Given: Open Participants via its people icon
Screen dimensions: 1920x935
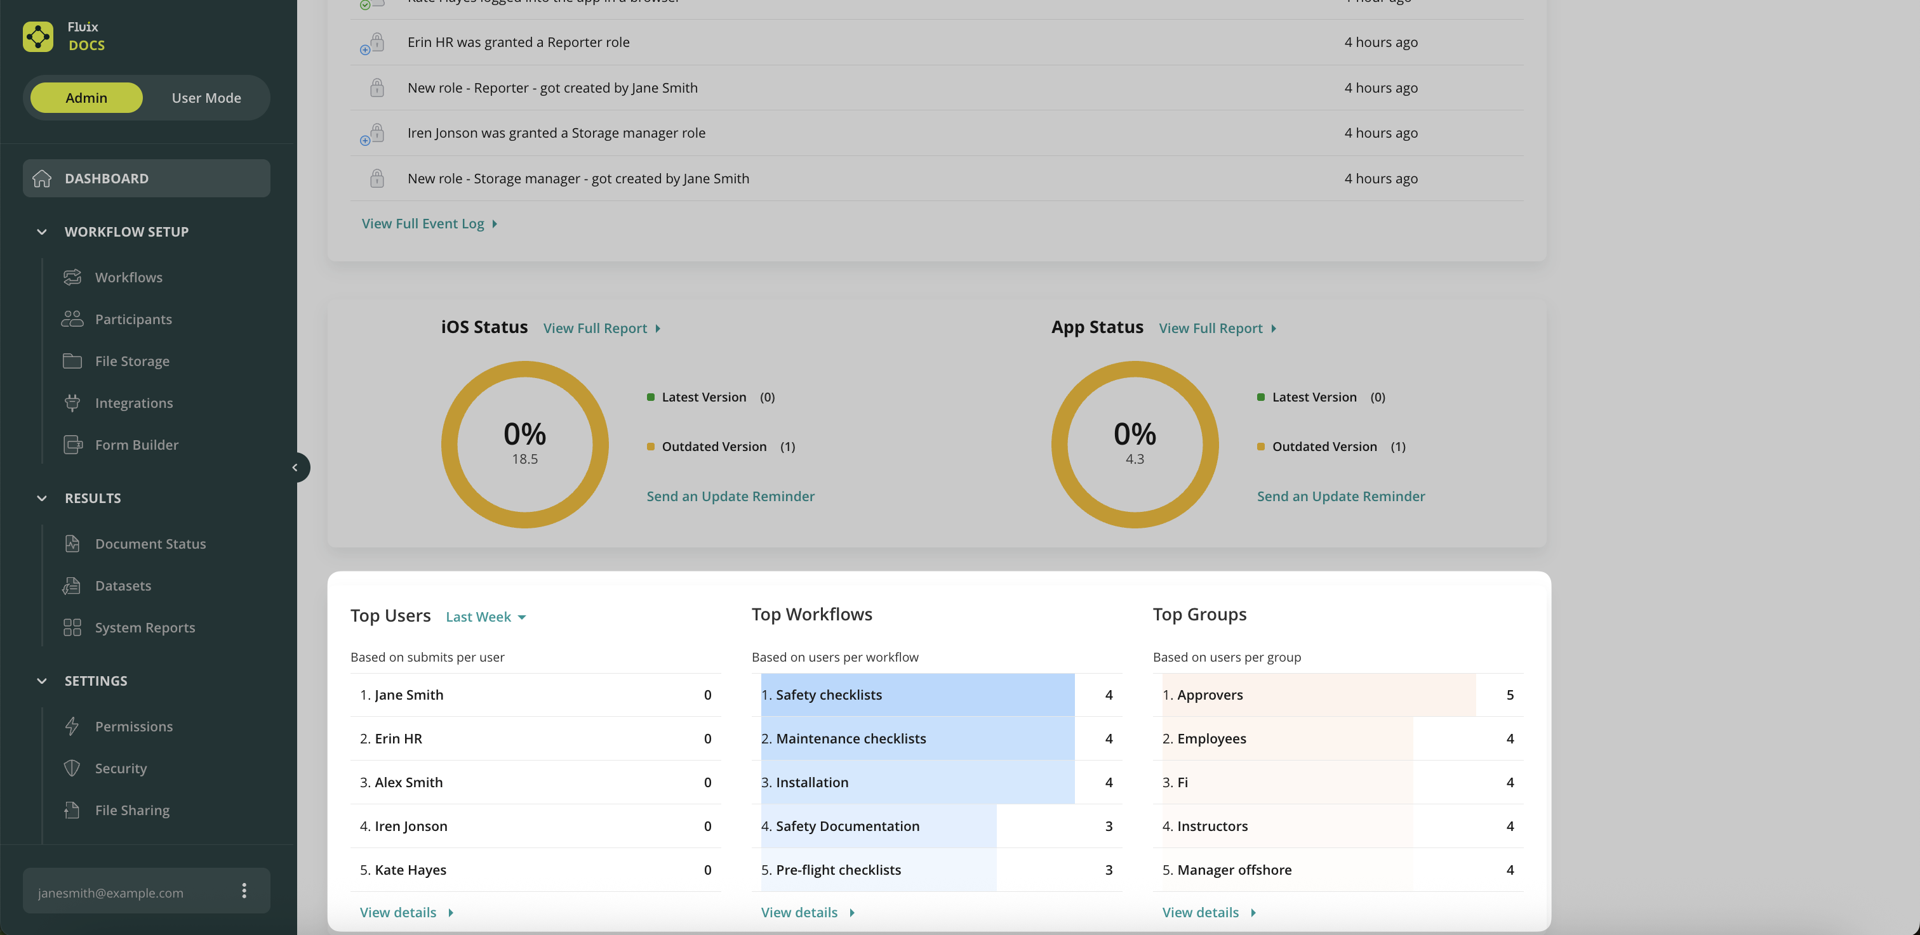Looking at the screenshot, I should tap(72, 318).
